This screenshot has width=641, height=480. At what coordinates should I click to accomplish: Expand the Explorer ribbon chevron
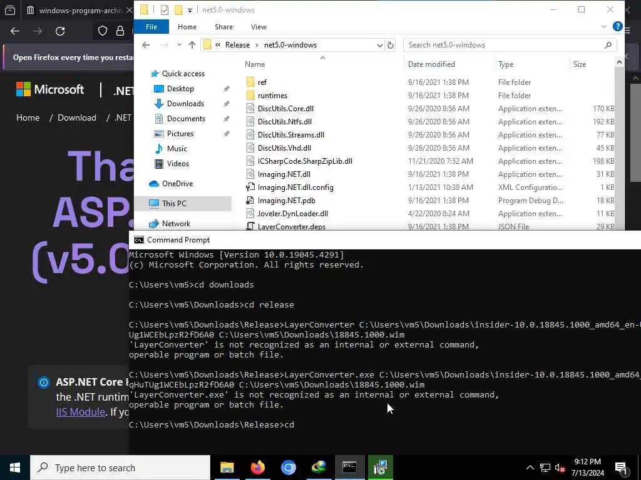(x=604, y=26)
